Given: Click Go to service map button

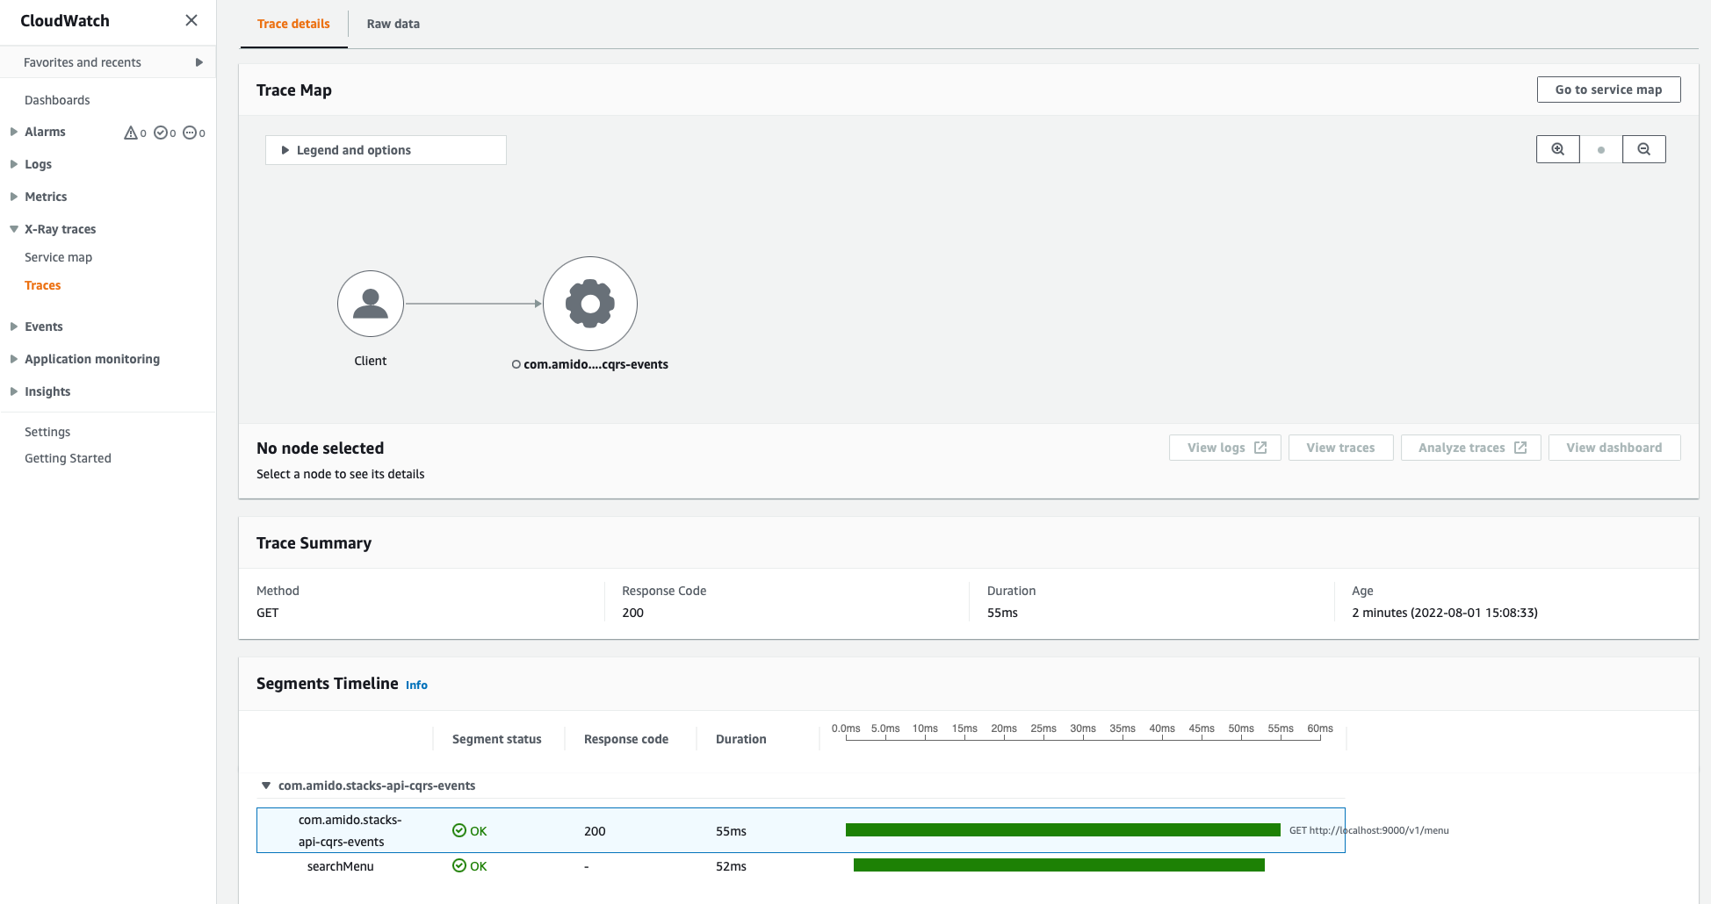Looking at the screenshot, I should [1608, 90].
